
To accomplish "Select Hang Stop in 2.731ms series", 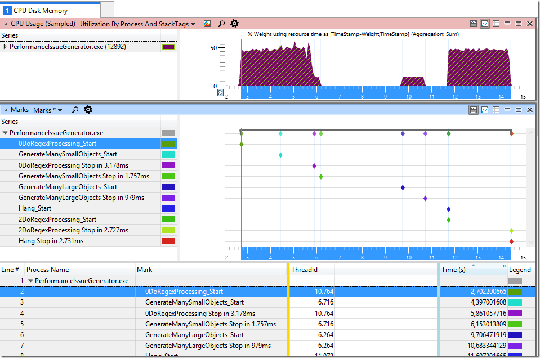I will coord(88,241).
